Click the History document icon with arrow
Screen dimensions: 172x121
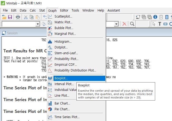coord(161,17)
